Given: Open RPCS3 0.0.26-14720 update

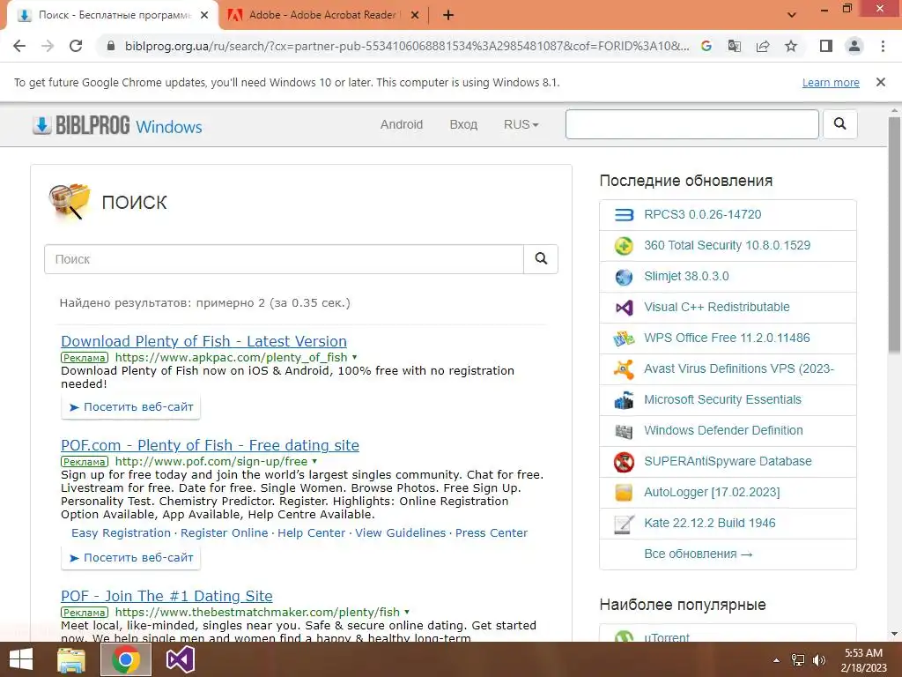Looking at the screenshot, I should pyautogui.click(x=702, y=214).
